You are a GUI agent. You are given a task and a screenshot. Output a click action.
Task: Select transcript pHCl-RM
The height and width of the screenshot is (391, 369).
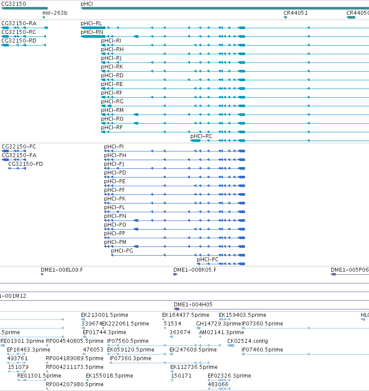point(112,110)
